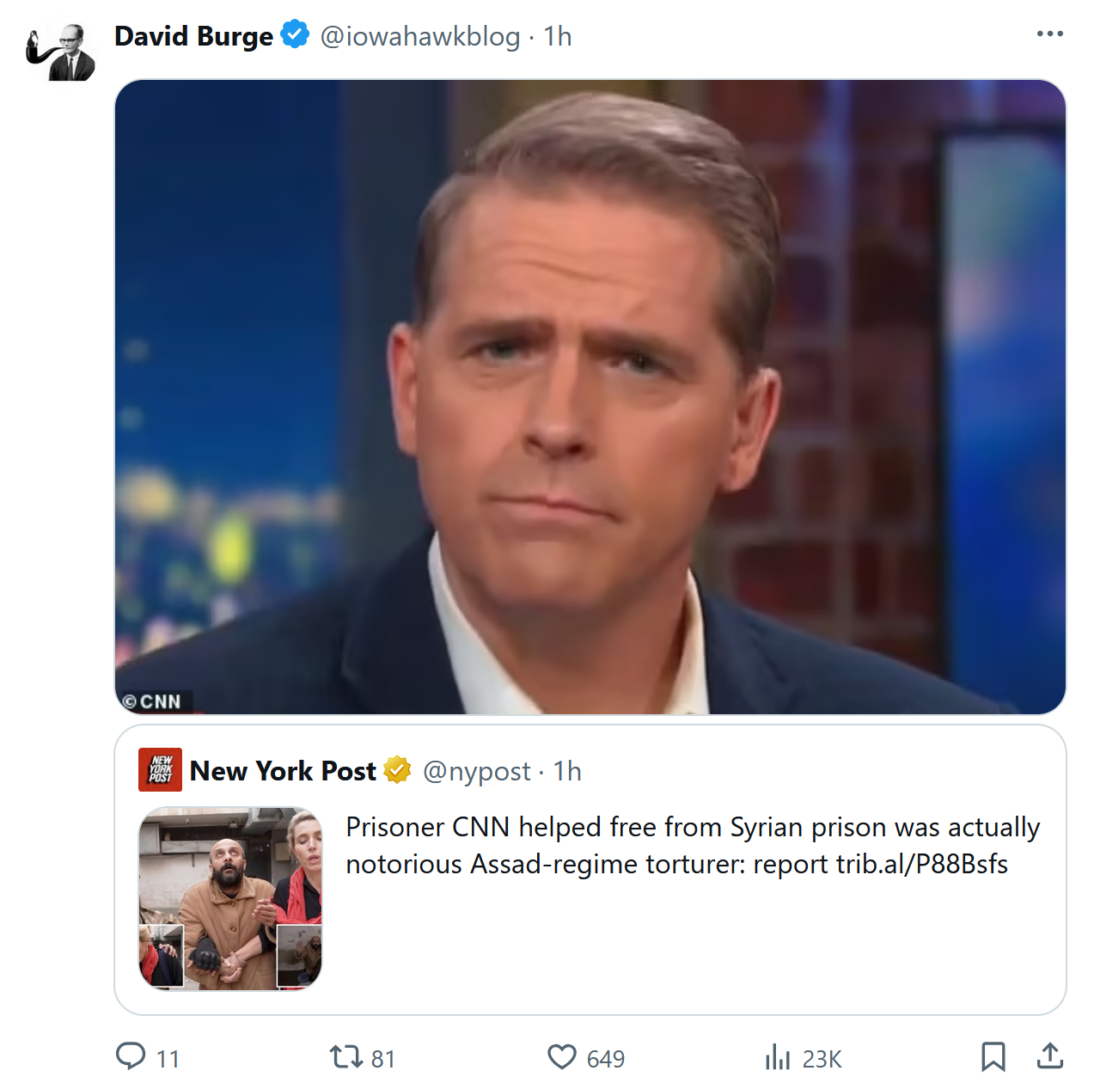Share post via upload arrow icon
This screenshot has width=1094, height=1089.
point(1049,1056)
